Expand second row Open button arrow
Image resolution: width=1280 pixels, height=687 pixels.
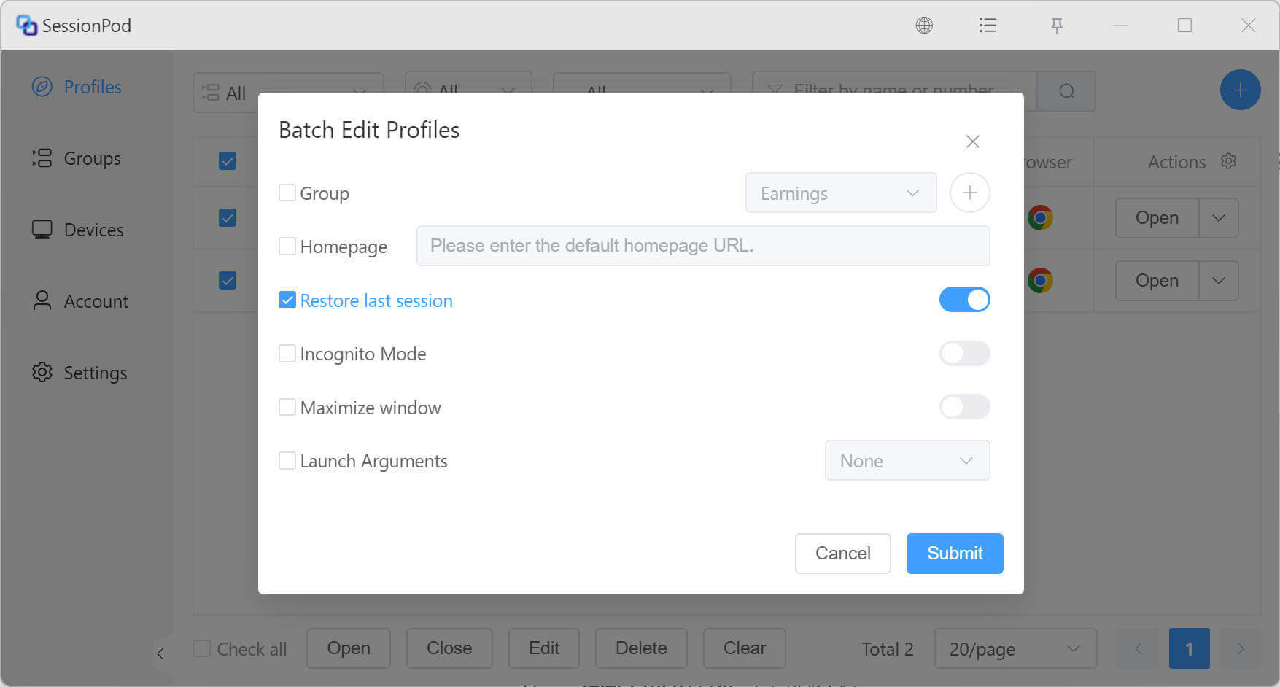click(1218, 280)
